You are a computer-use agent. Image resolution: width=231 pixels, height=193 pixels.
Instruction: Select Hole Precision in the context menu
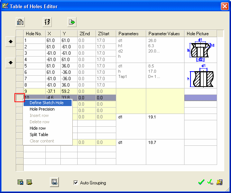[x=42, y=109]
